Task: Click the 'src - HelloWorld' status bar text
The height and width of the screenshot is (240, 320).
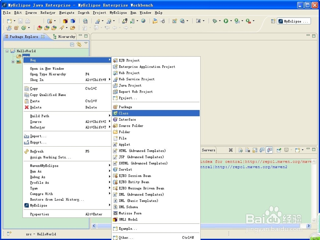Action: (41, 234)
